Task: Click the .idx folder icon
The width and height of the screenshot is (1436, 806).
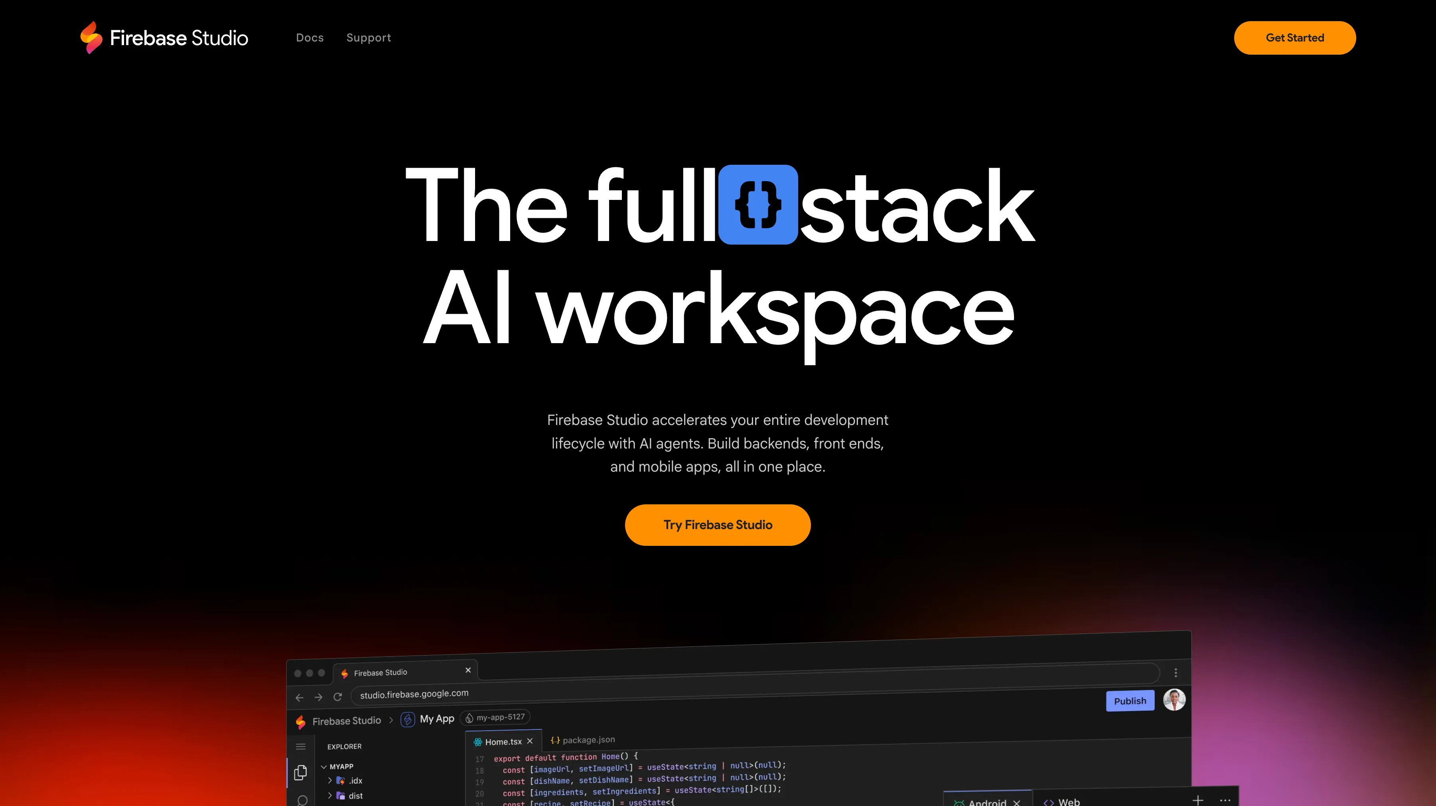Action: pos(341,780)
